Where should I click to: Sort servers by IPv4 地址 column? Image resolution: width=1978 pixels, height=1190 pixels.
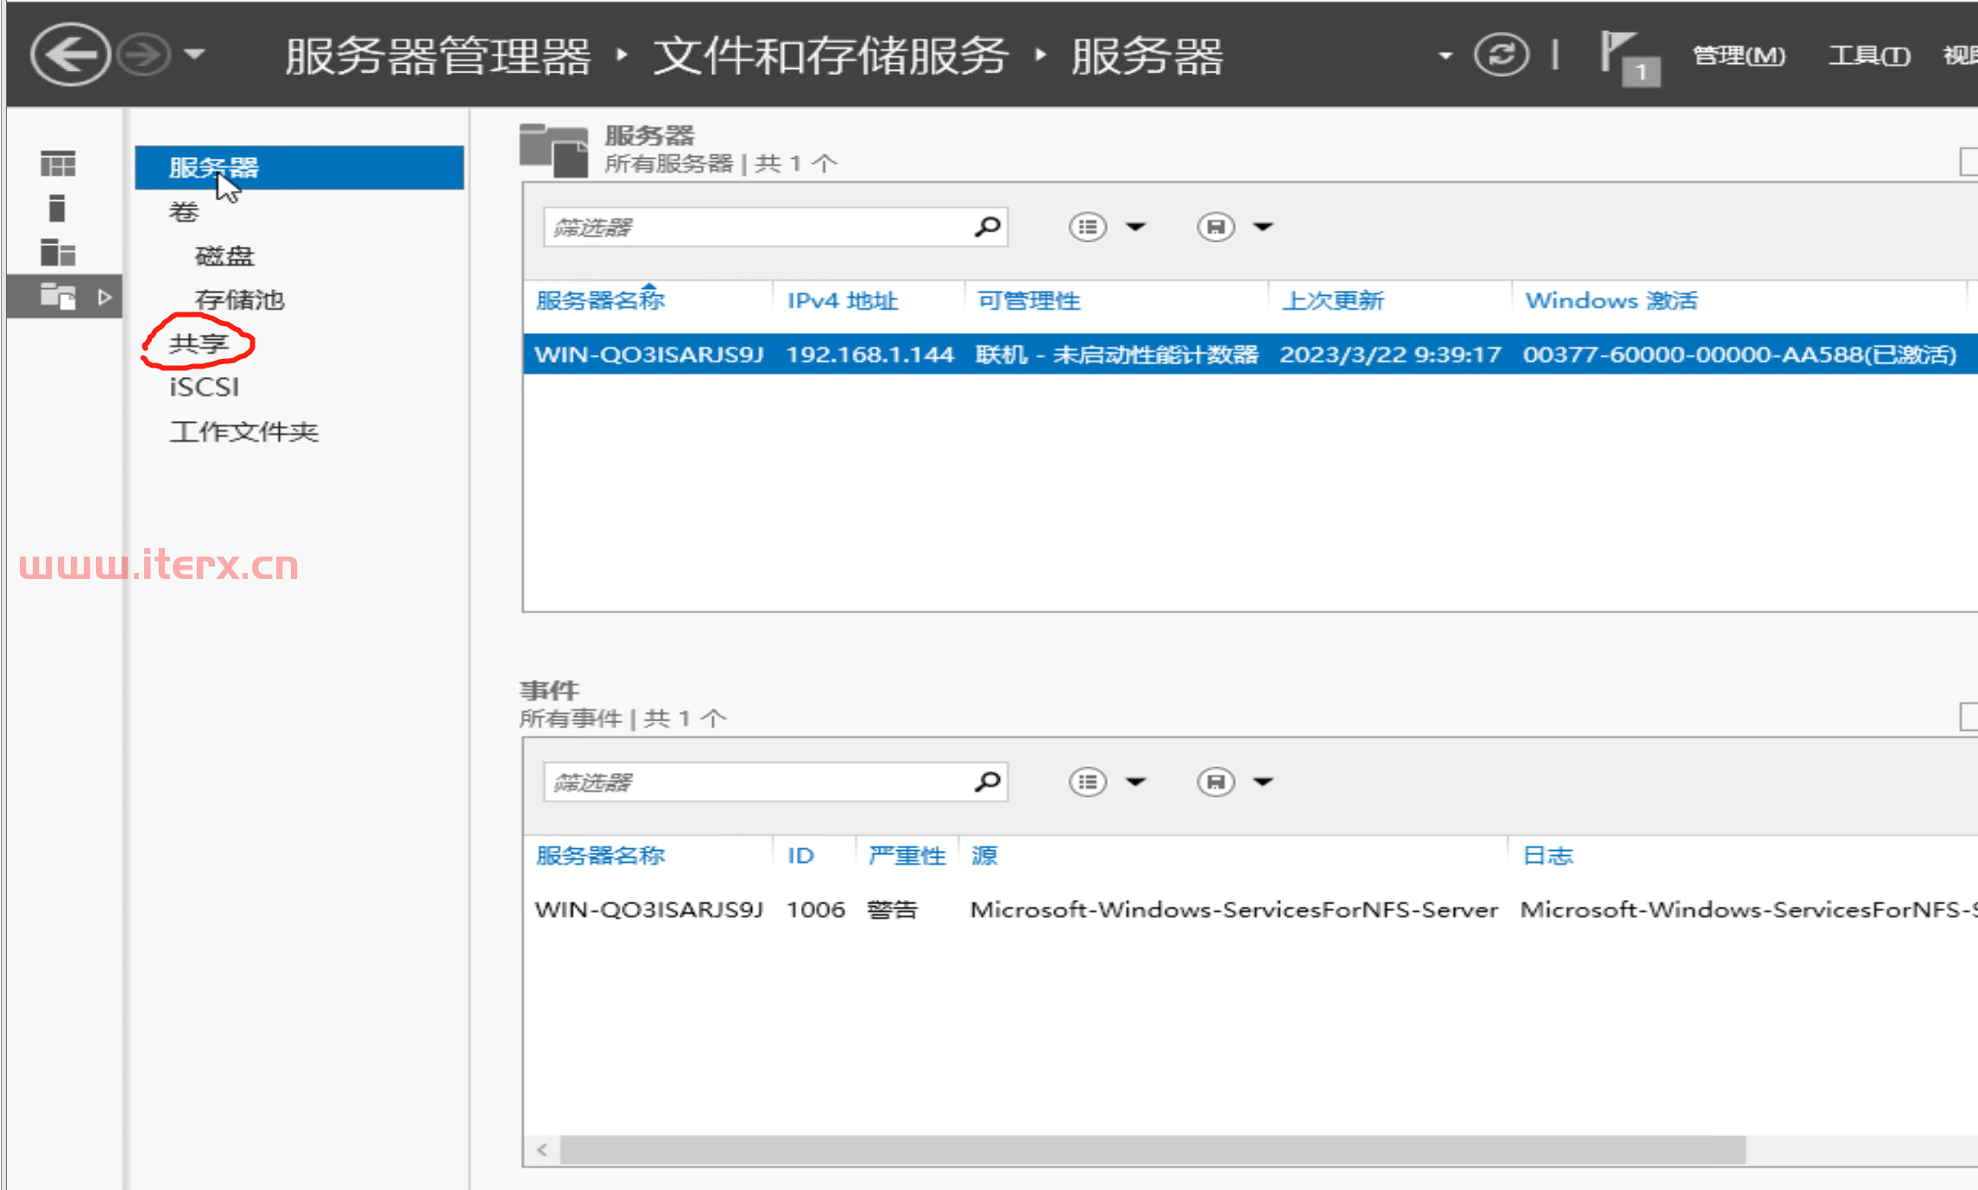tap(843, 301)
